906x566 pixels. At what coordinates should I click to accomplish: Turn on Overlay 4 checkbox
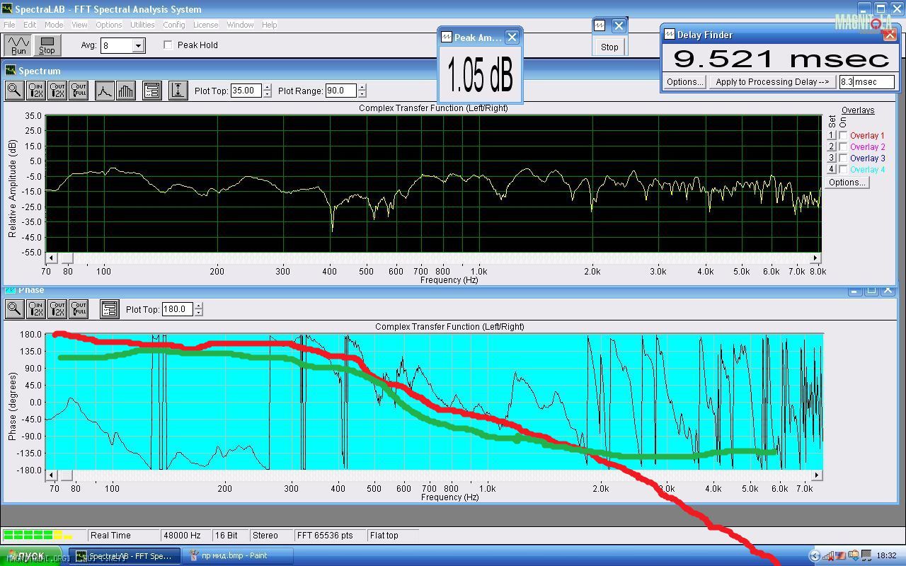pos(843,170)
